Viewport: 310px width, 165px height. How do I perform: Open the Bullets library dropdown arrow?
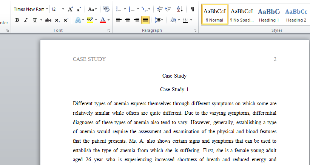(x=125, y=9)
